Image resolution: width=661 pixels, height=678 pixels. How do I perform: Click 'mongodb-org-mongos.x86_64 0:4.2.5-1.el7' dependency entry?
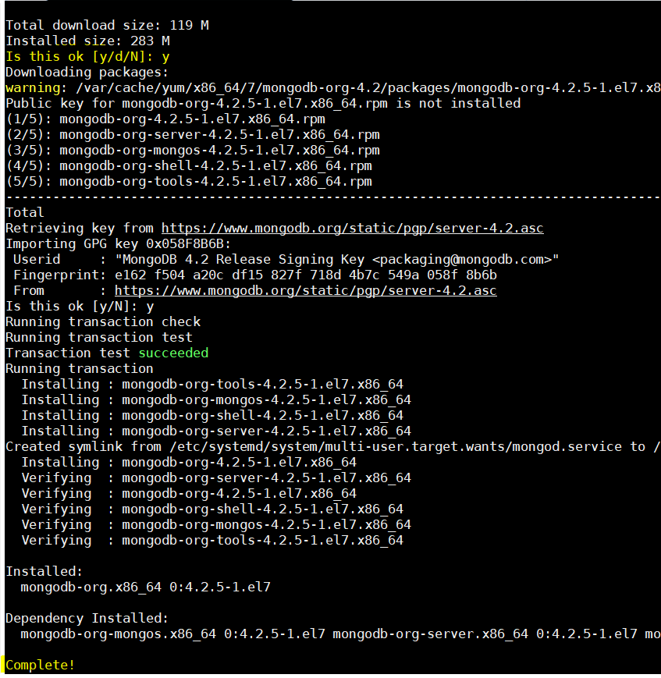coord(173,634)
